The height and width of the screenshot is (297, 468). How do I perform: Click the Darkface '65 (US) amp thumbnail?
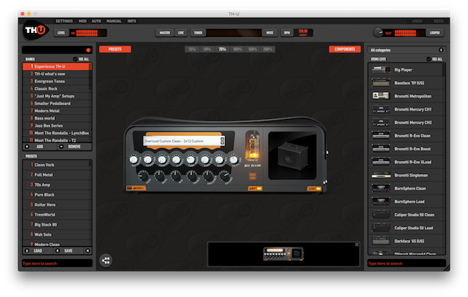coord(381,241)
